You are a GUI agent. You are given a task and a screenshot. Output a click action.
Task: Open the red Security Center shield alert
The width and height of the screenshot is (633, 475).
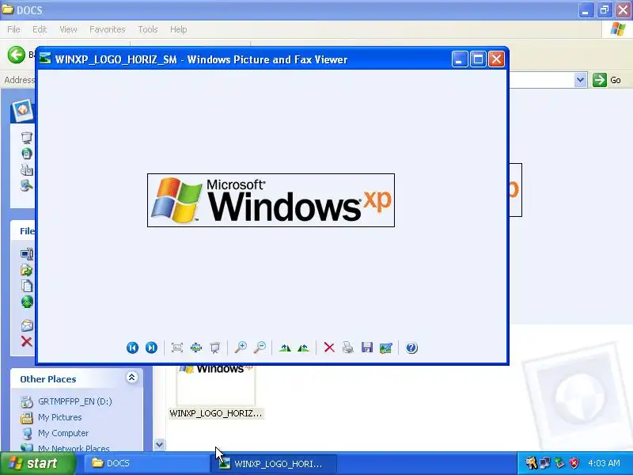click(x=574, y=463)
